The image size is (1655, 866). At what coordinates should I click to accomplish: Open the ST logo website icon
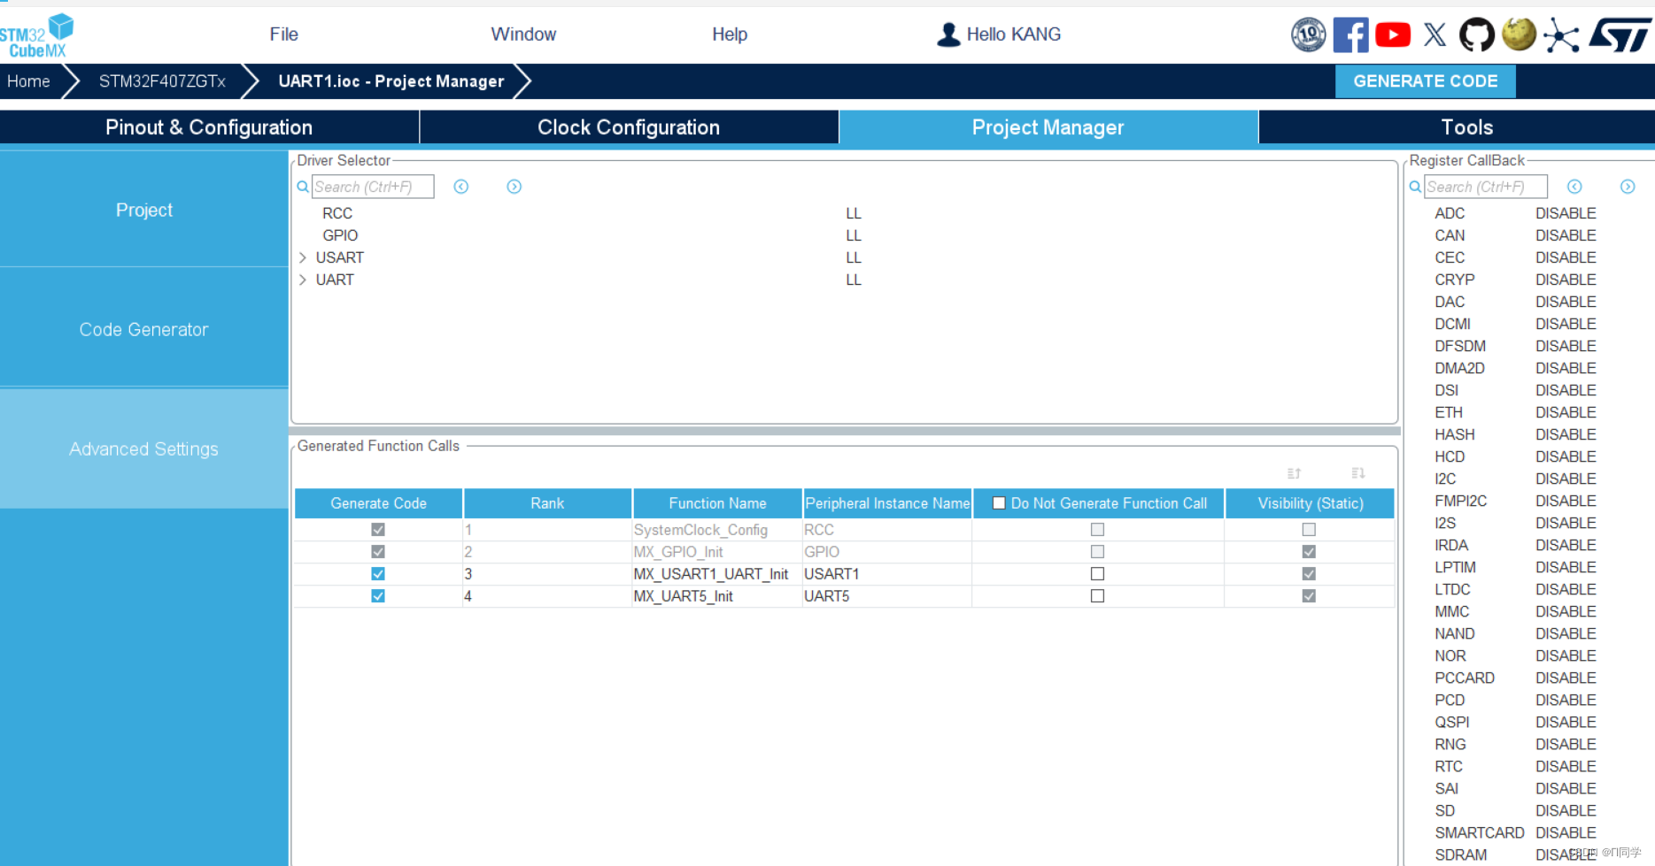1620,34
